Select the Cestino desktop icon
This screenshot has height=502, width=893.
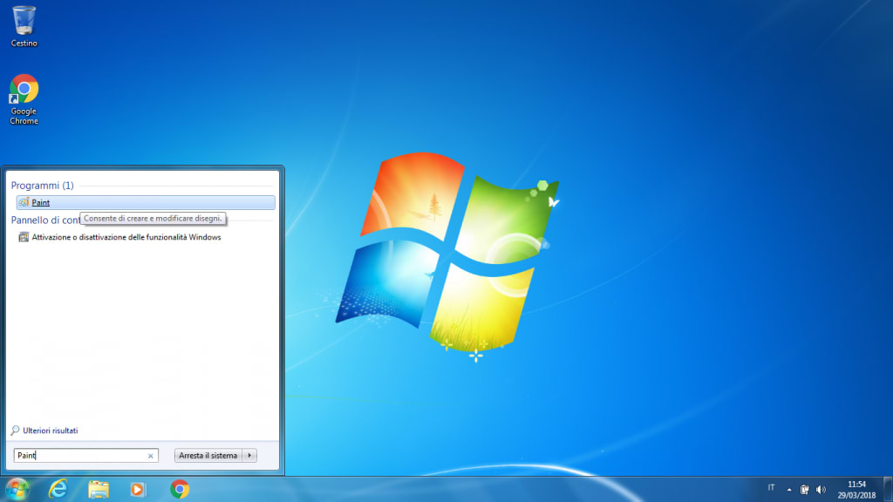click(x=24, y=26)
